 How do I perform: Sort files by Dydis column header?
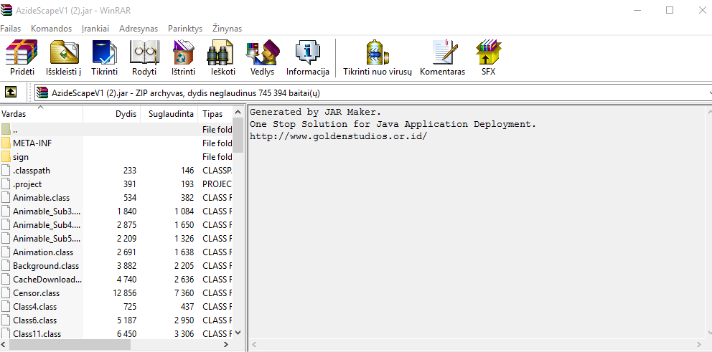pos(112,114)
